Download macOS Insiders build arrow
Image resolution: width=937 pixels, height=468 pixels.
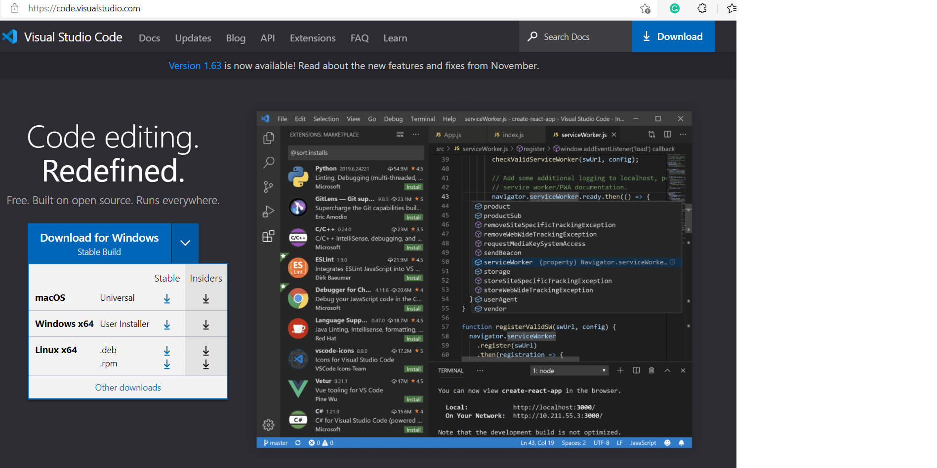206,299
